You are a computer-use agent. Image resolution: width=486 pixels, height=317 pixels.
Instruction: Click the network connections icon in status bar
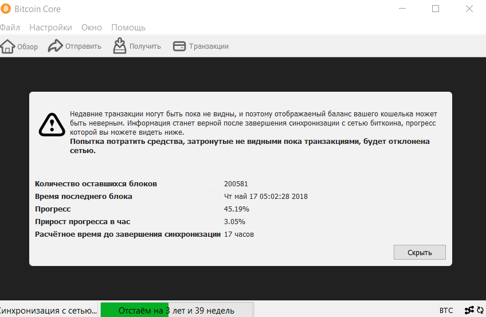coord(469,310)
